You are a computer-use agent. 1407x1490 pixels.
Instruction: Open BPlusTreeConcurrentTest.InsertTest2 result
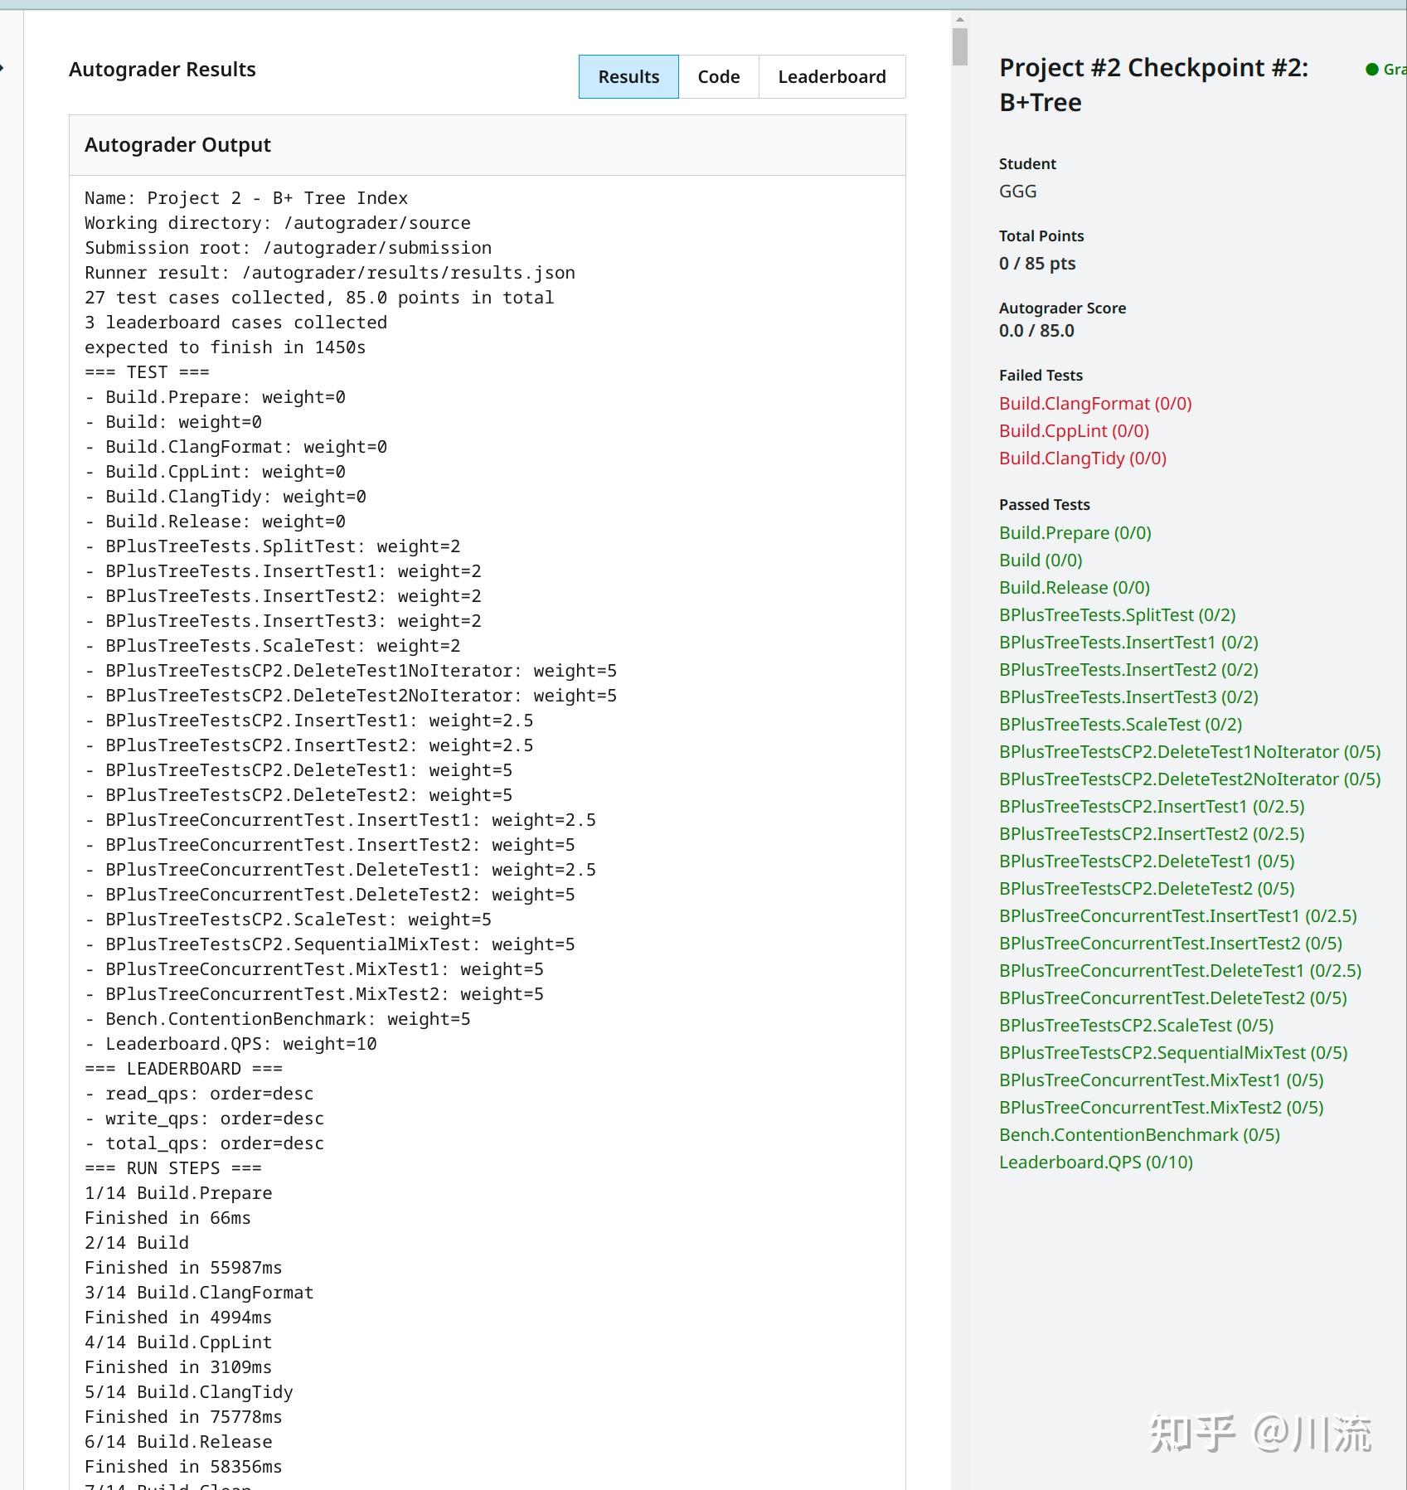(x=1170, y=944)
